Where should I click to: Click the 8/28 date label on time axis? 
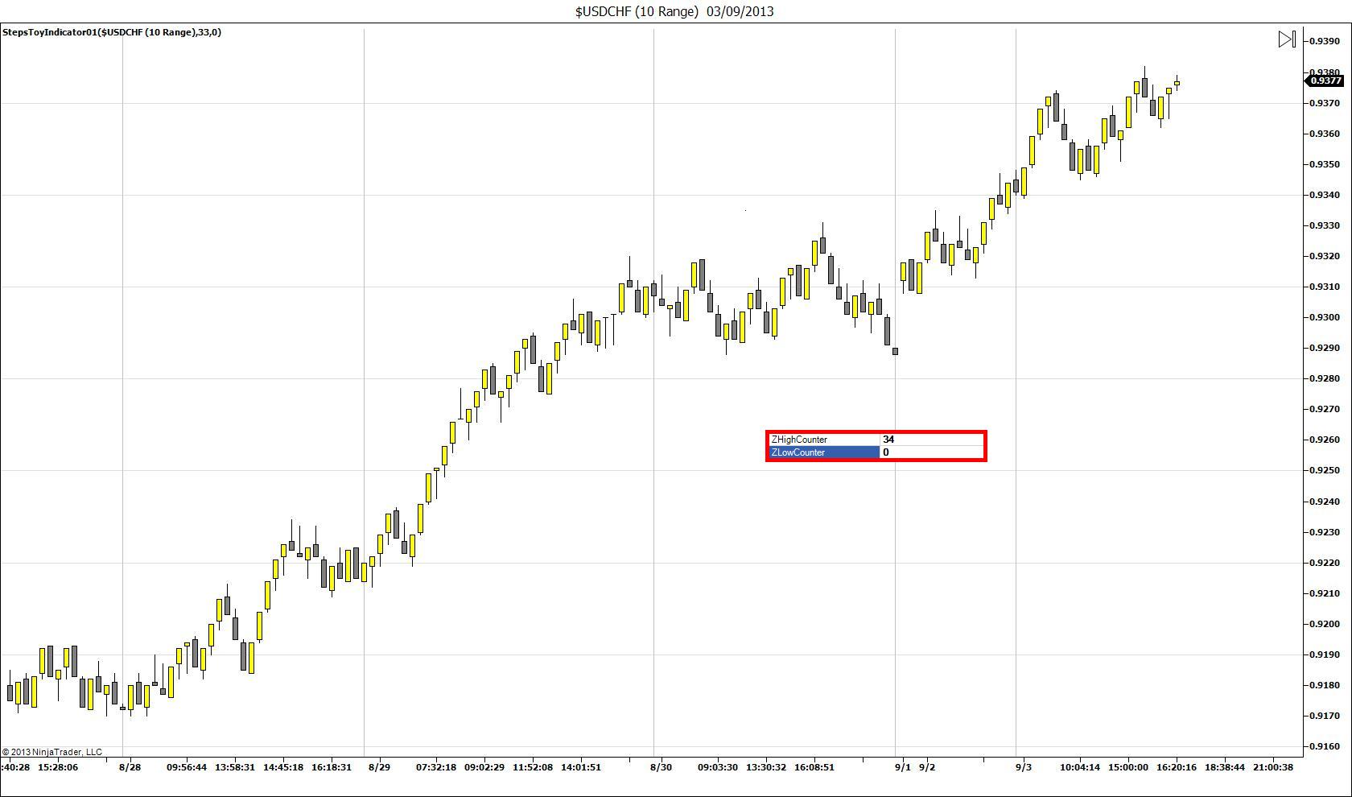coord(130,767)
